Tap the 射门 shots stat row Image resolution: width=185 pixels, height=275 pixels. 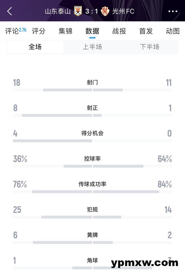tap(92, 83)
